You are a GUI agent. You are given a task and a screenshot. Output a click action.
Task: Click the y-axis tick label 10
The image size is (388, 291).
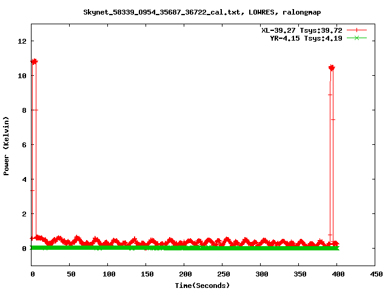coord(22,76)
